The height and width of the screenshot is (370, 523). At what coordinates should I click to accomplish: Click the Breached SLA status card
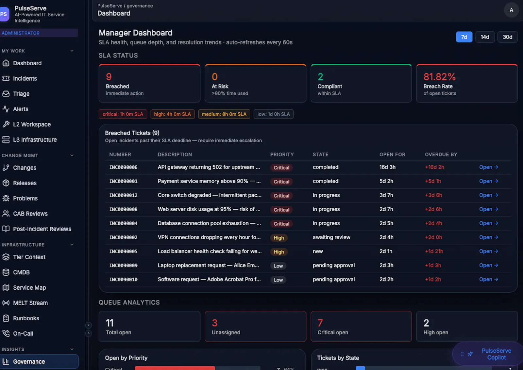pyautogui.click(x=149, y=83)
